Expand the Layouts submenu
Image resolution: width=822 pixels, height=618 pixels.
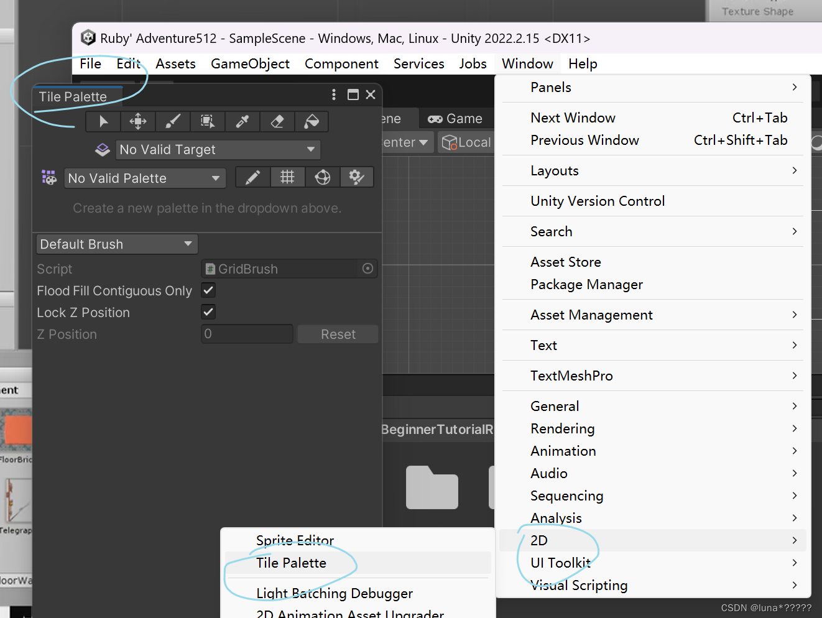[x=653, y=170]
